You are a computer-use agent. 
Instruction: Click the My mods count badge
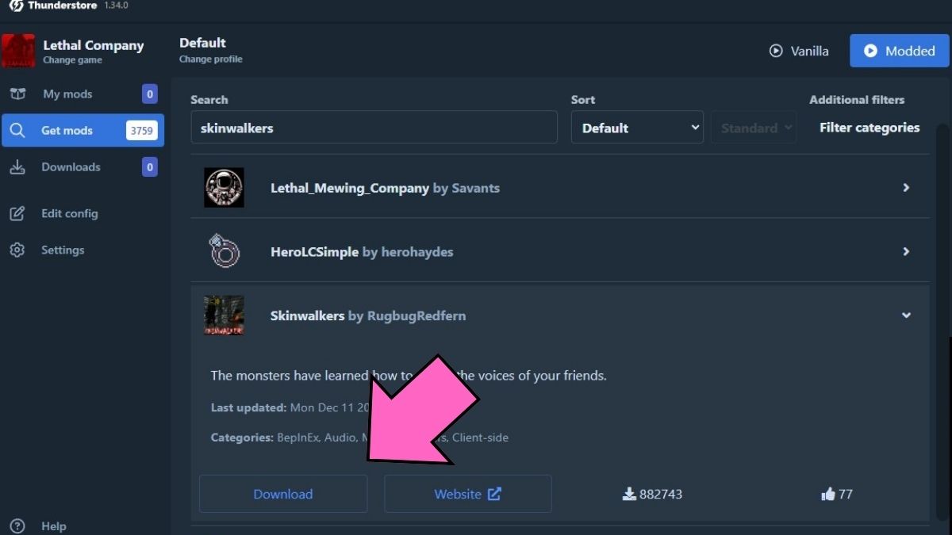(x=149, y=94)
